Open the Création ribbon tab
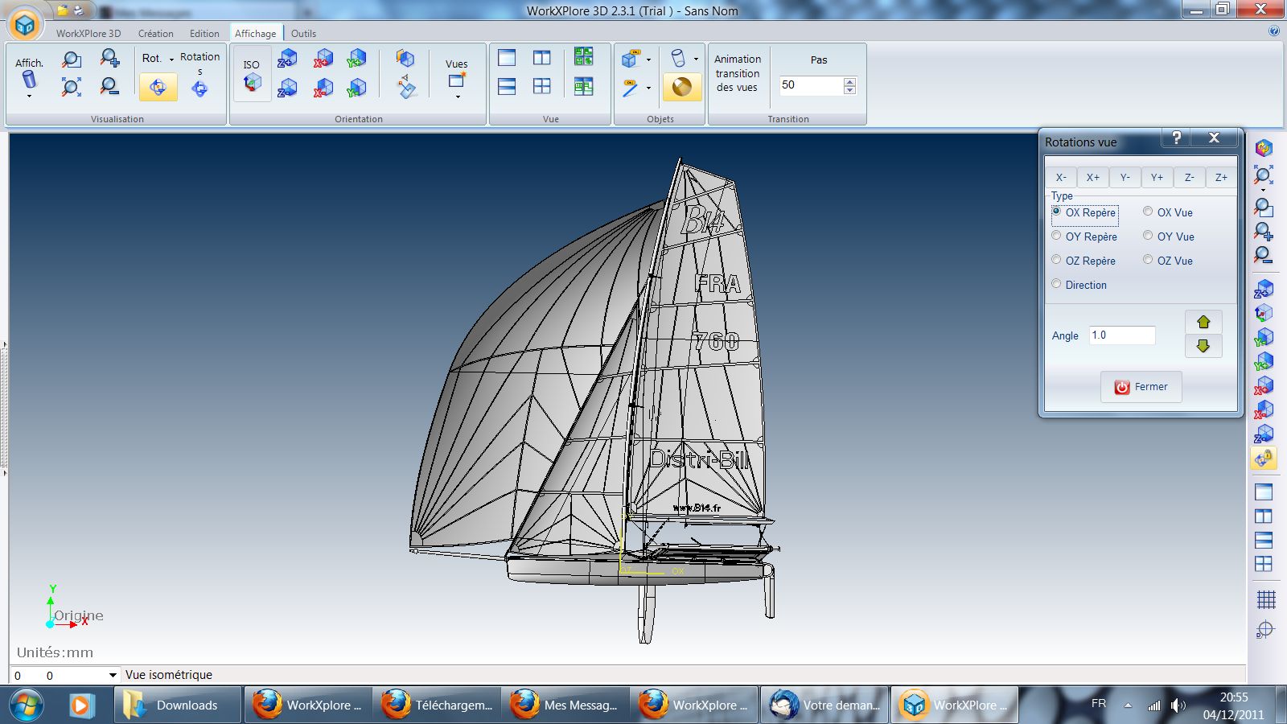Viewport: 1287px width, 724px height. pos(155,33)
